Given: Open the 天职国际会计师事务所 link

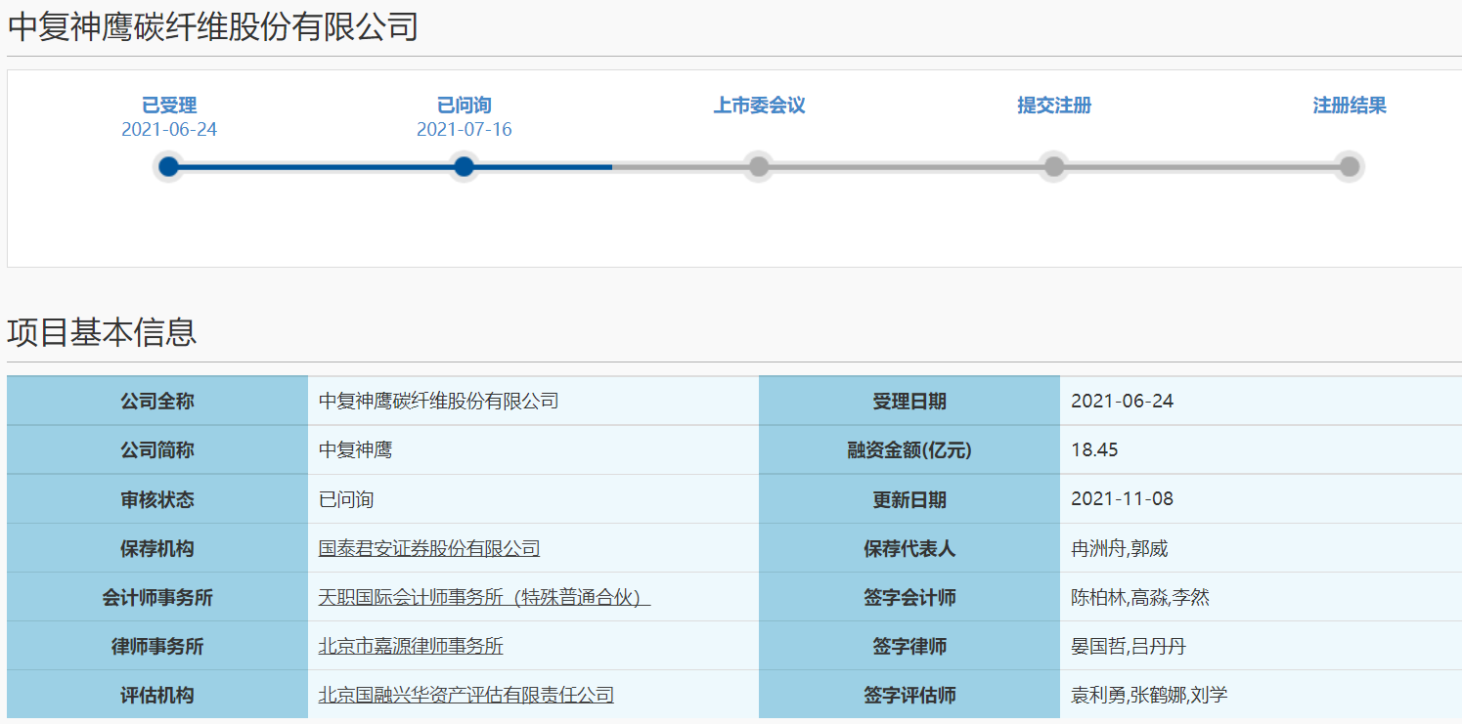Looking at the screenshot, I should [x=484, y=598].
